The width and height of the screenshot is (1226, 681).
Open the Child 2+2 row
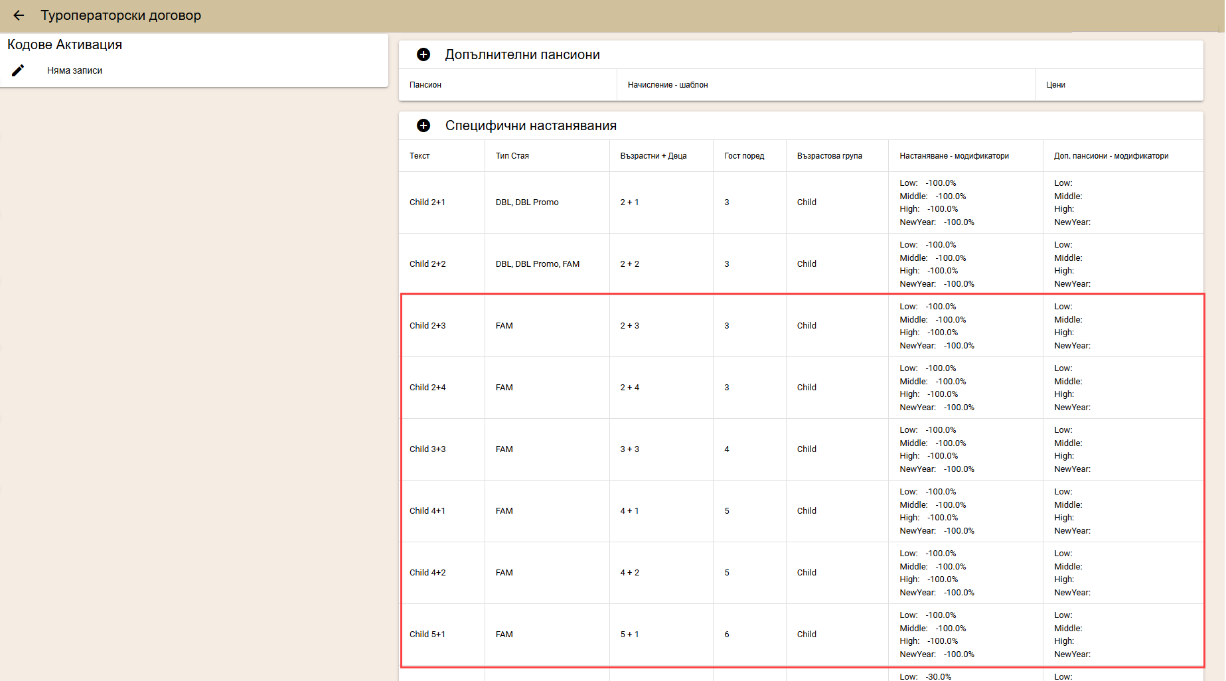[801, 264]
